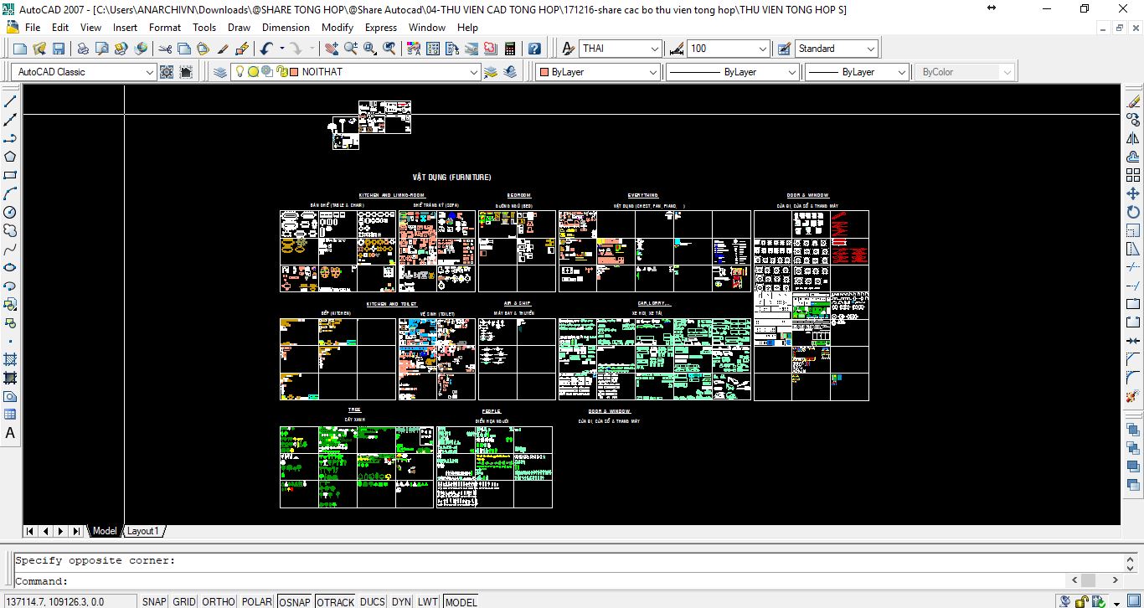Open the QuickCalc calculator

click(x=510, y=49)
